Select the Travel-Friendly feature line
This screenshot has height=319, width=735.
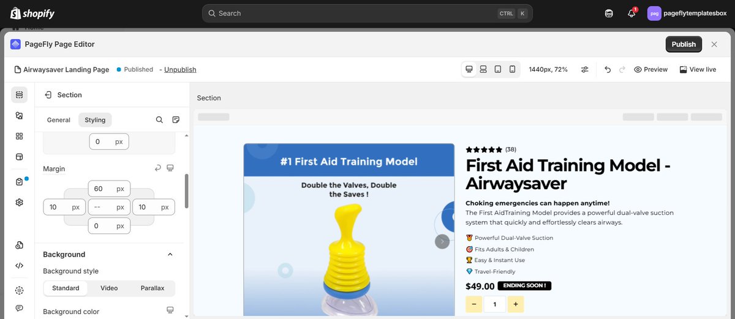click(491, 271)
